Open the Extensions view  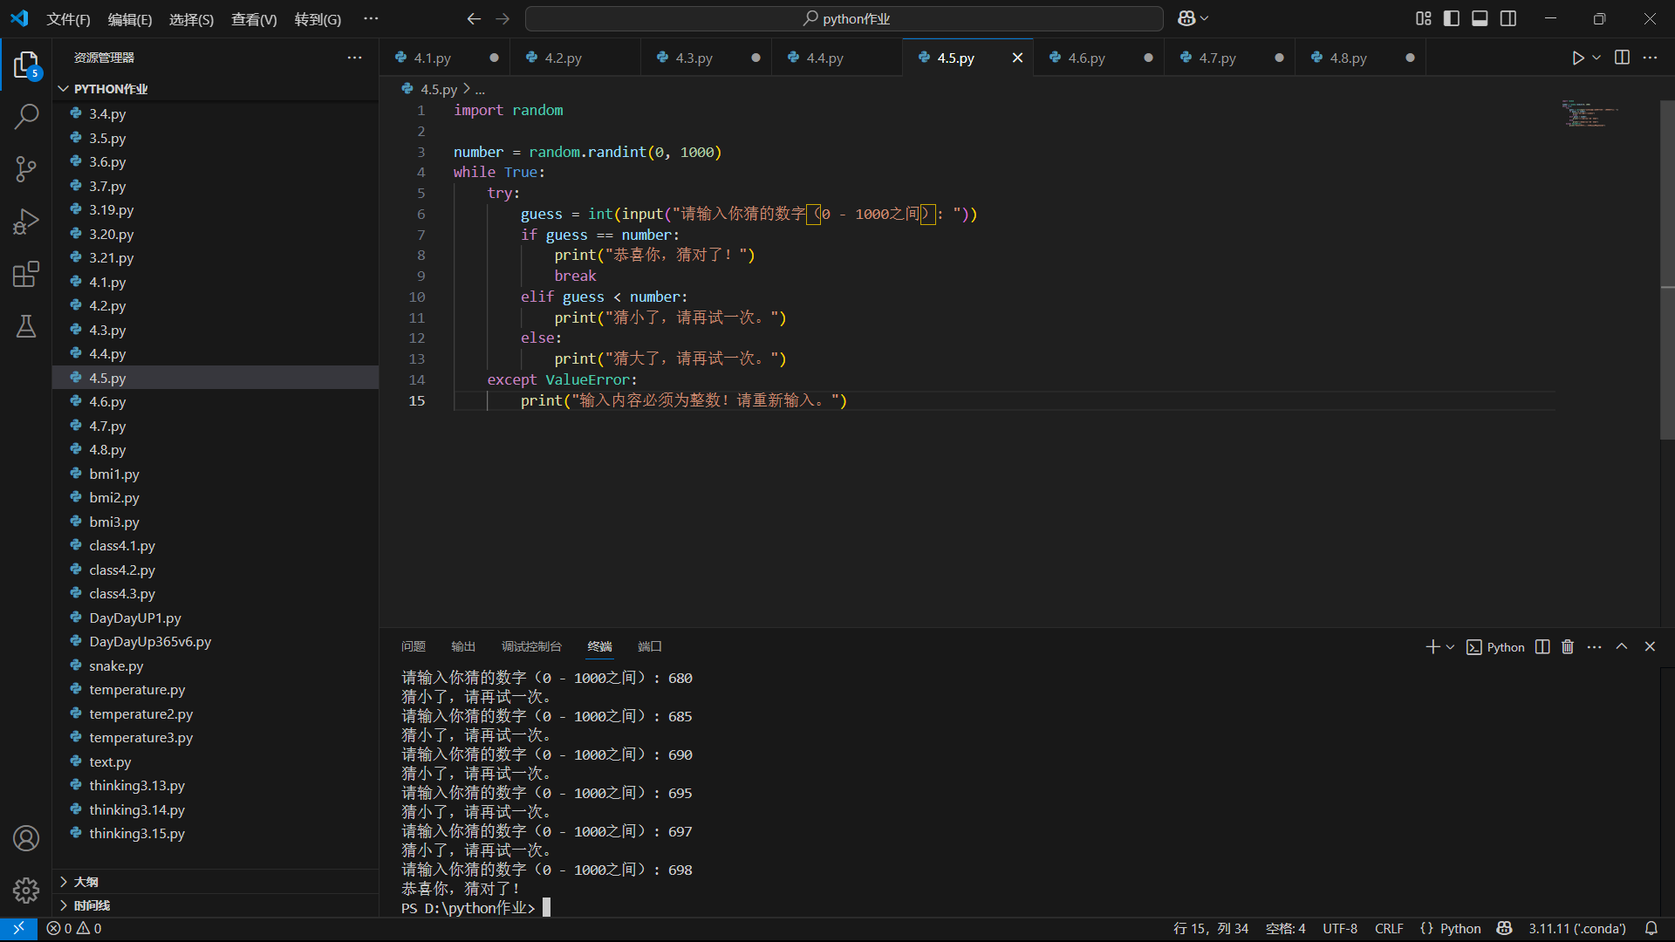[x=26, y=274]
